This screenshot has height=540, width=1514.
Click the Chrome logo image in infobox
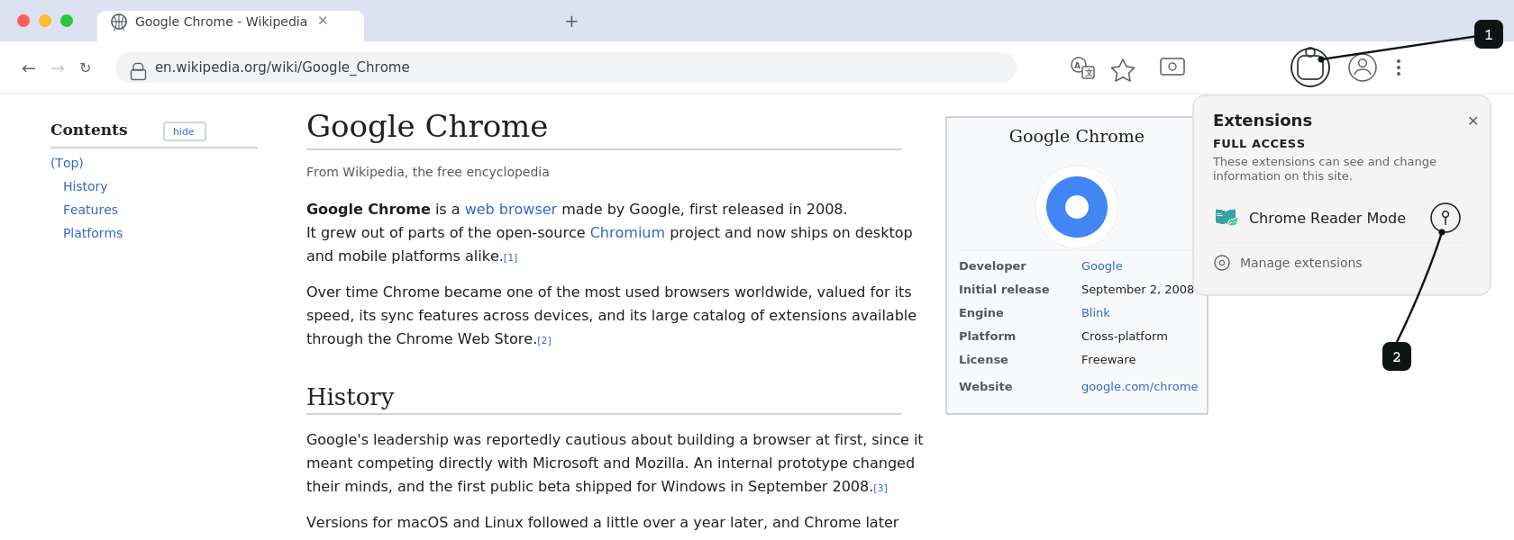pyautogui.click(x=1077, y=207)
